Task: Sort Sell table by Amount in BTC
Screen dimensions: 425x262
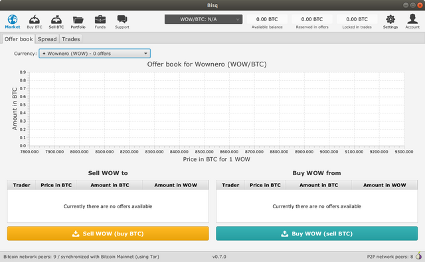Action: 110,185
